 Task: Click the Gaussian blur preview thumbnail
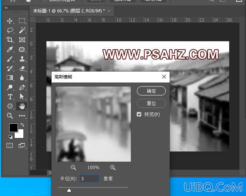point(93,124)
